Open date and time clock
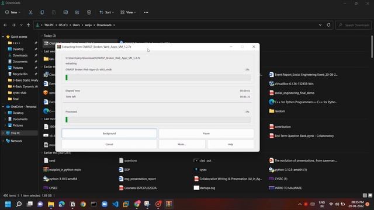Viewport: 374px width, 210px height. coord(356,204)
